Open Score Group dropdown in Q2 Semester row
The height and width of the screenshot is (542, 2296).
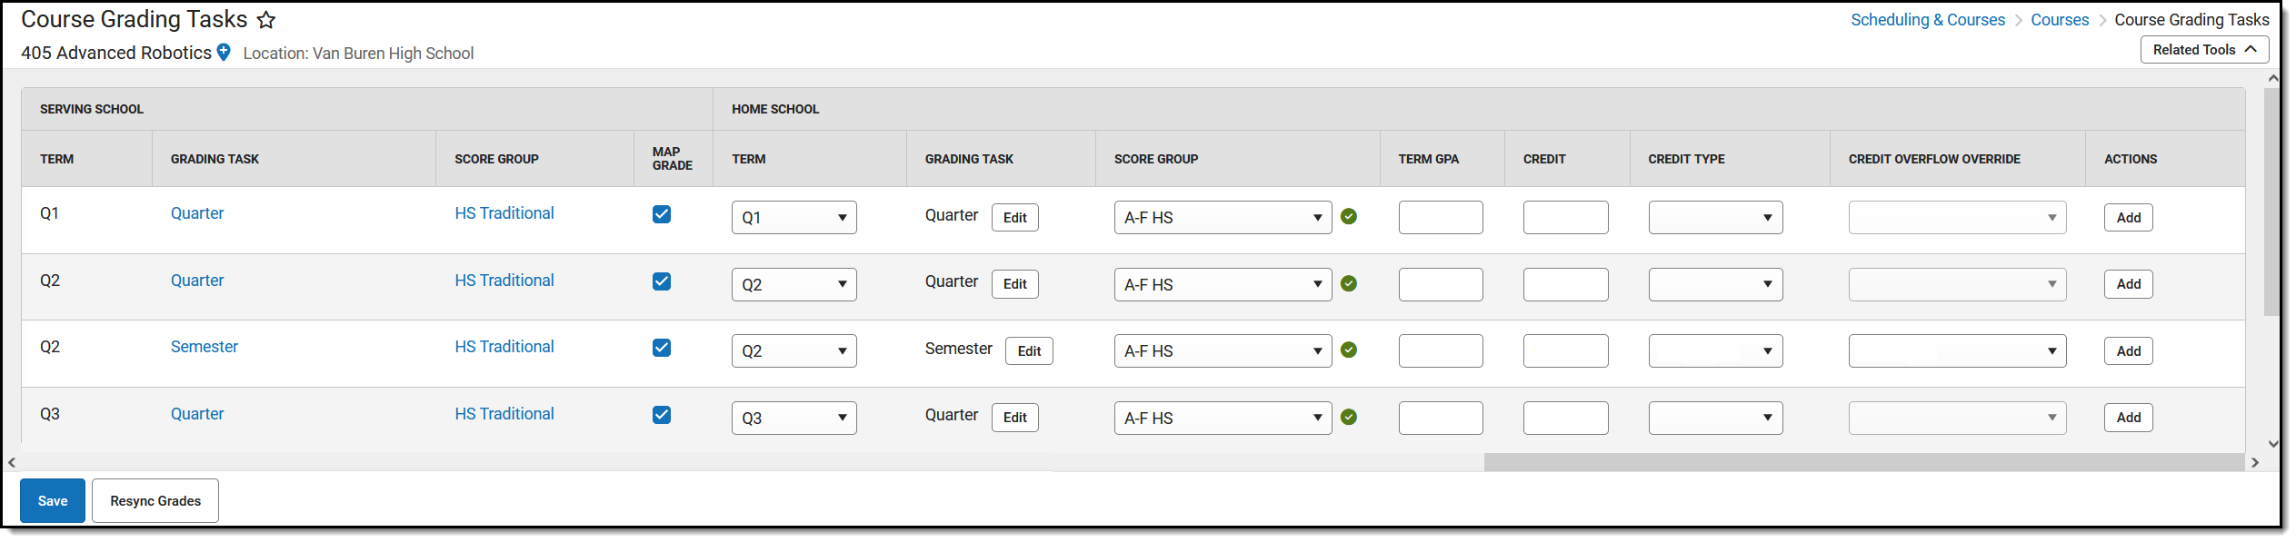tap(1223, 351)
